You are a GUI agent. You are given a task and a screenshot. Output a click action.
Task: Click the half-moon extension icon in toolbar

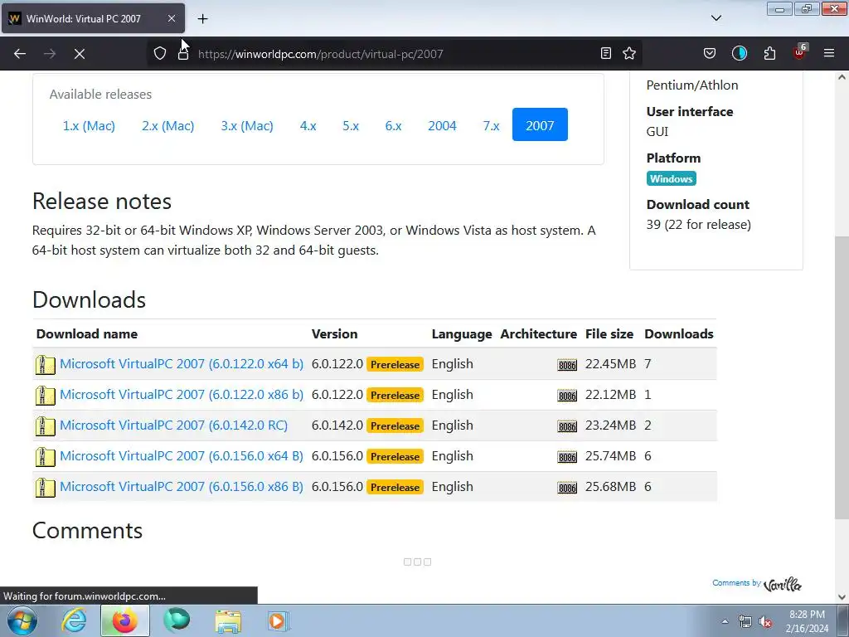tap(739, 53)
